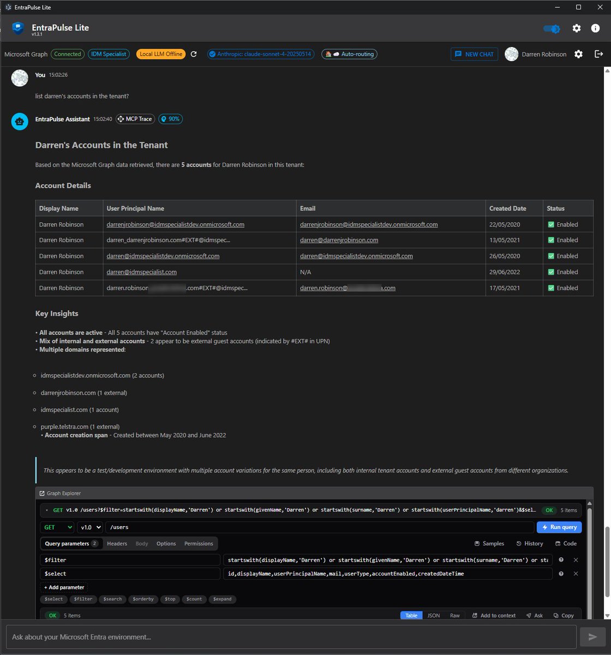Open darren@darrenjrobinson.com email link
Screen dimensions: 611x655
[x=339, y=240]
